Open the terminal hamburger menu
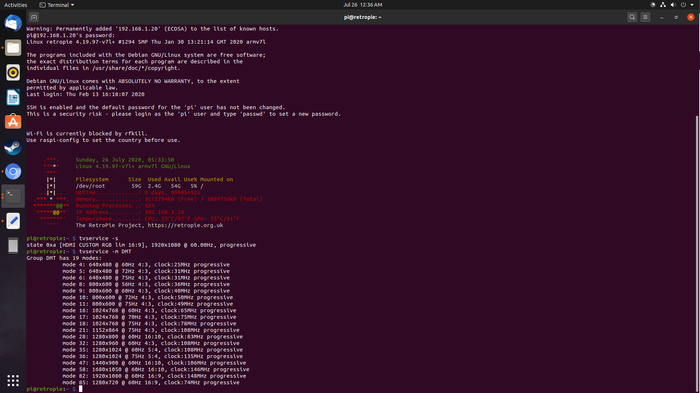The width and height of the screenshot is (700, 393). (645, 17)
